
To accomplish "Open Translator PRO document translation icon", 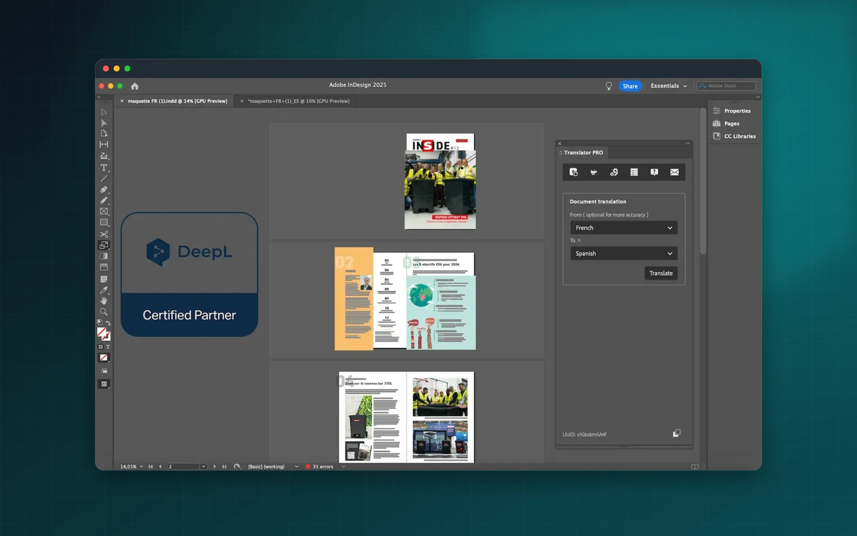I will [x=574, y=172].
